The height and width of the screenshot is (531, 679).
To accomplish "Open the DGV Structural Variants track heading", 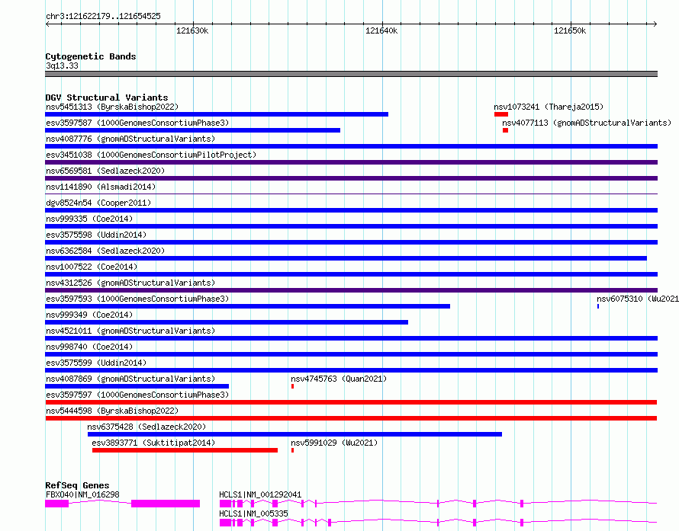I will click(107, 98).
